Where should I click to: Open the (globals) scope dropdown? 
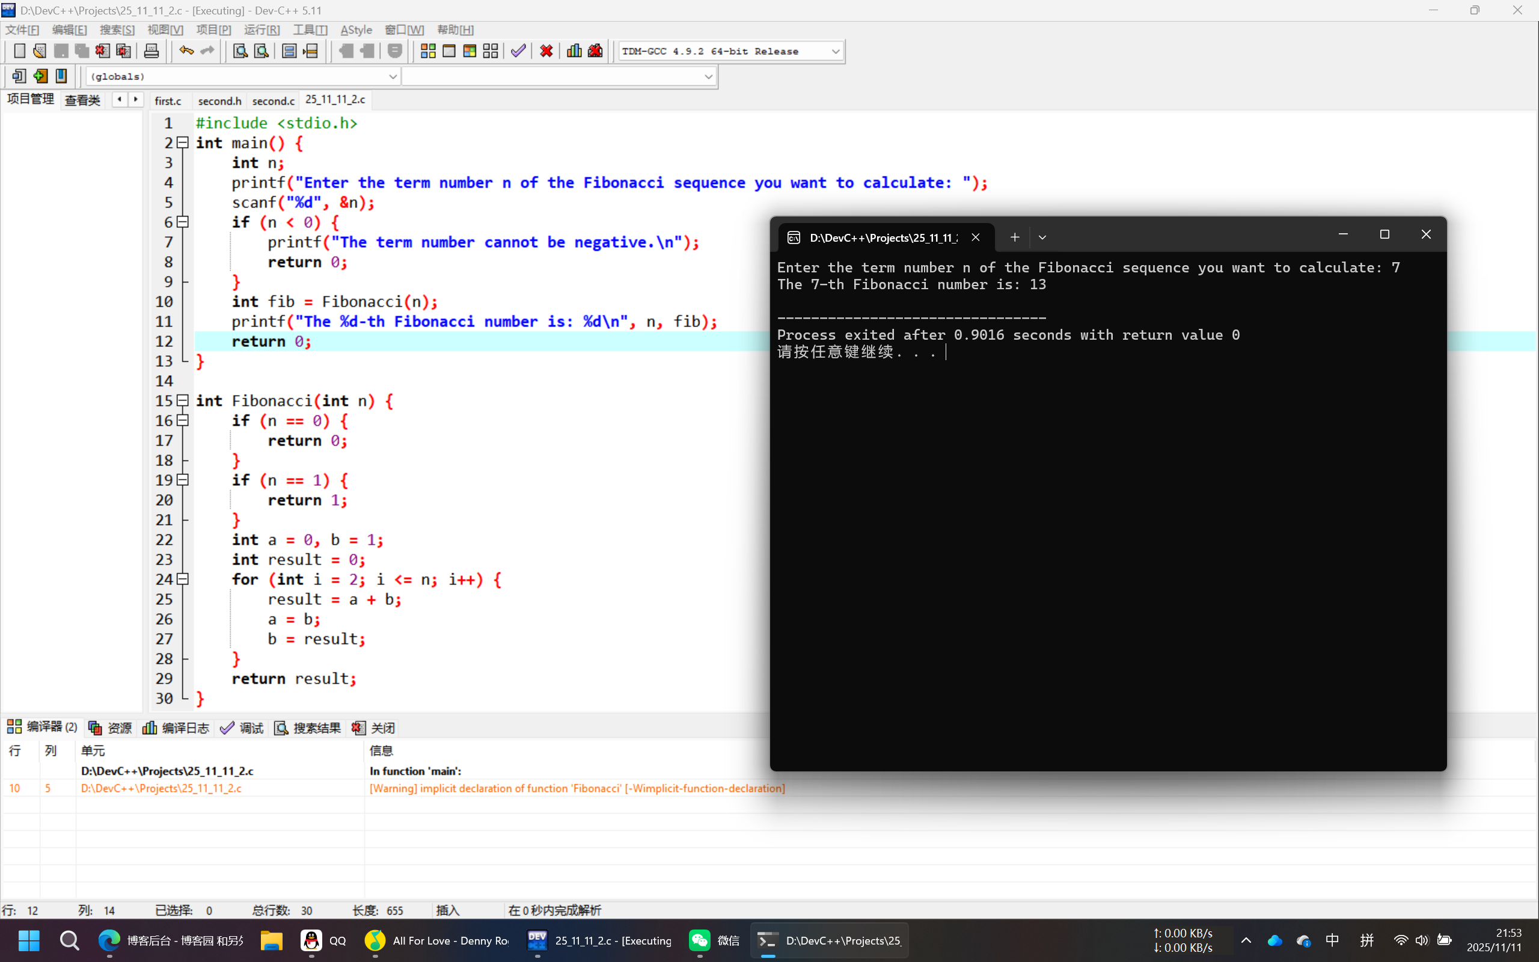[393, 76]
